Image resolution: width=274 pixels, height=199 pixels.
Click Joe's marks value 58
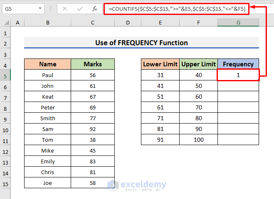tap(93, 183)
